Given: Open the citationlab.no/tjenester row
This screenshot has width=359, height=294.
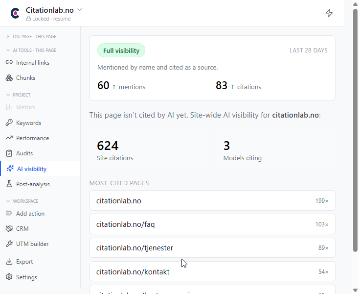Looking at the screenshot, I should pyautogui.click(x=212, y=247).
